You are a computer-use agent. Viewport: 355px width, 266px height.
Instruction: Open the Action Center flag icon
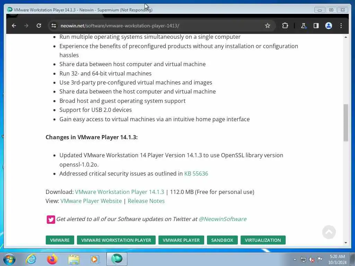tap(320, 259)
